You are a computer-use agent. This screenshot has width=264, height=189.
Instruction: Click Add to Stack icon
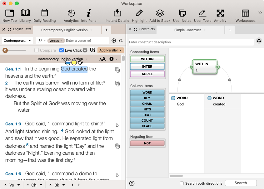160,15
